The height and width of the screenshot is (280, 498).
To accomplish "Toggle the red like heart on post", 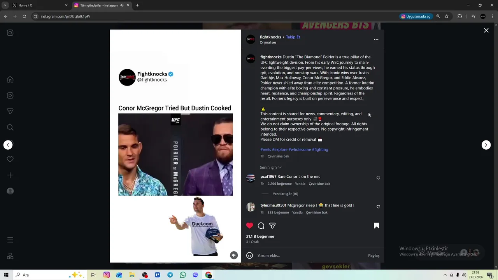I will coord(250,226).
